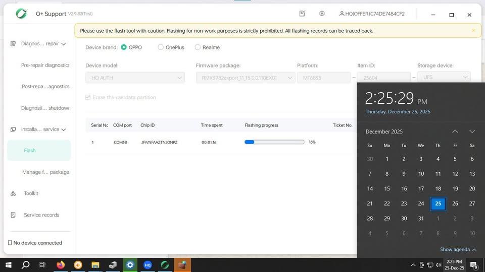Open Task View on the taskbar

click(42, 265)
